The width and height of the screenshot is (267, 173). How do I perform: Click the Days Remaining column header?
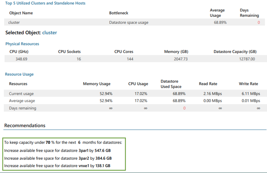pyautogui.click(x=249, y=13)
